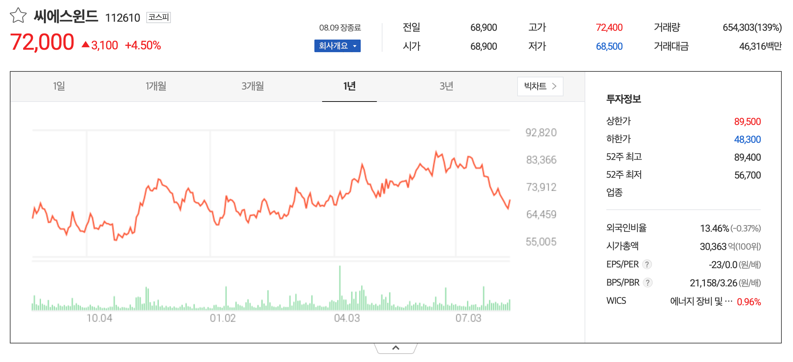Switch to the 1일 chart tab
The height and width of the screenshot is (362, 793).
tap(60, 86)
